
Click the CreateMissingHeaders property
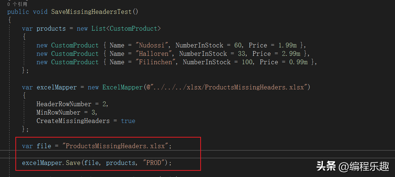[73, 121]
